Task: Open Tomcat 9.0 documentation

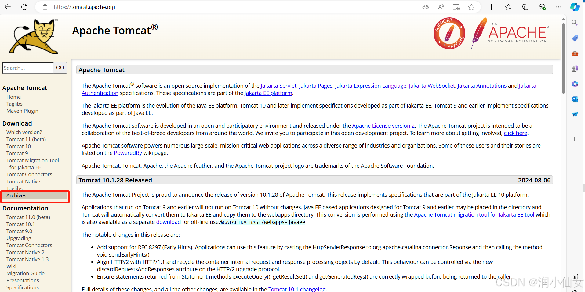Action: (x=19, y=231)
